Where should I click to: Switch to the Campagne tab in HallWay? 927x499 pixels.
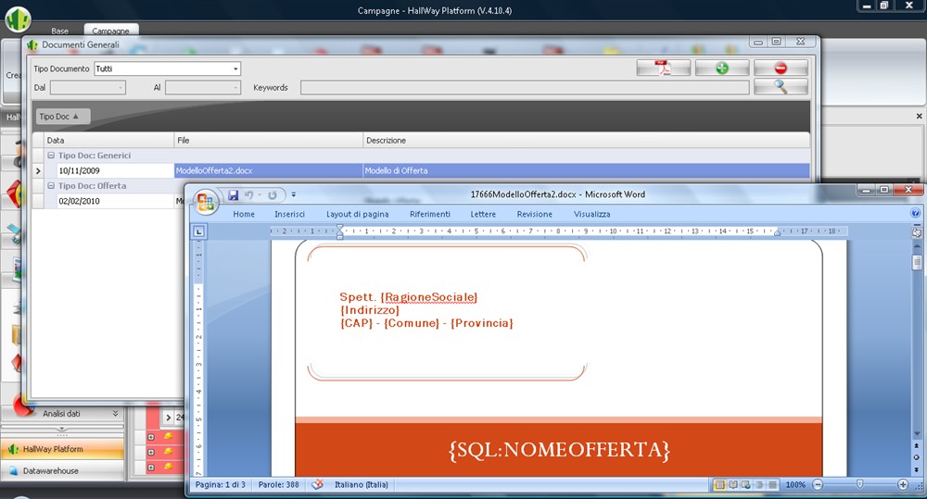tap(110, 31)
